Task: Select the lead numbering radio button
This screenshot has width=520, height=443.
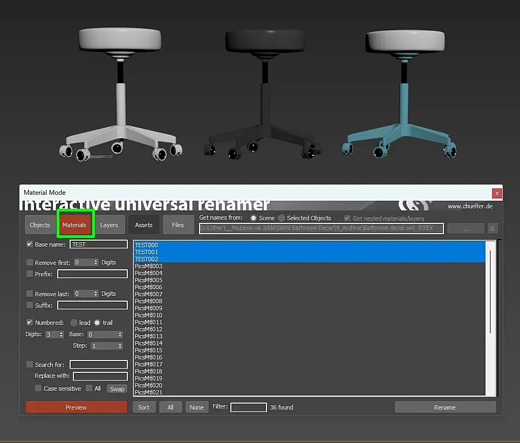Action: click(74, 323)
